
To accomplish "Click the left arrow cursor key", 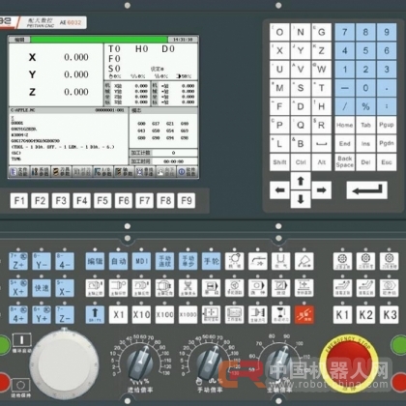I will coord(279,190).
